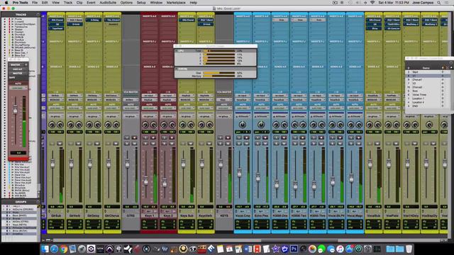The width and height of the screenshot is (454, 255).
Task: Open the input selector on Keys 2
Action: click(168, 96)
